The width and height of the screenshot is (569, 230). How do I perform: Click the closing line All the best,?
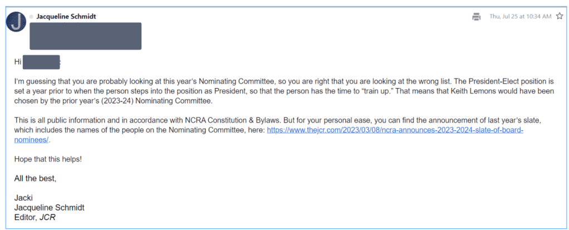coord(35,178)
